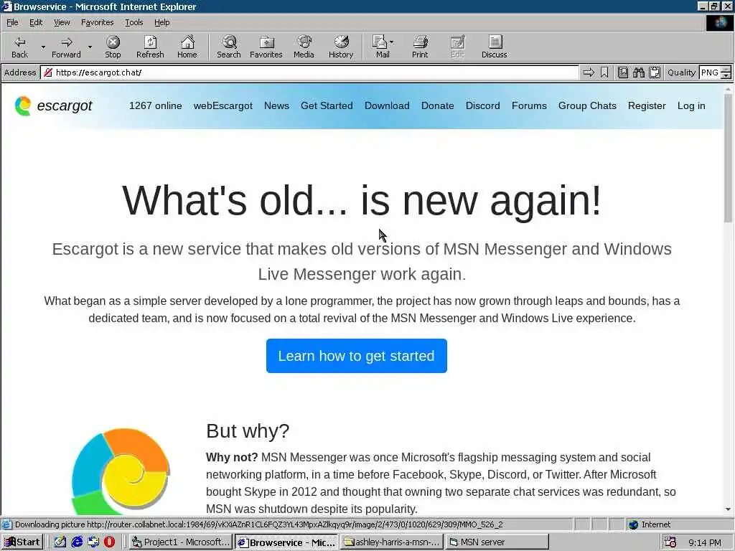Screen dimensions: 735x551
Task: Stop page loading with the Stop button
Action: (x=113, y=47)
